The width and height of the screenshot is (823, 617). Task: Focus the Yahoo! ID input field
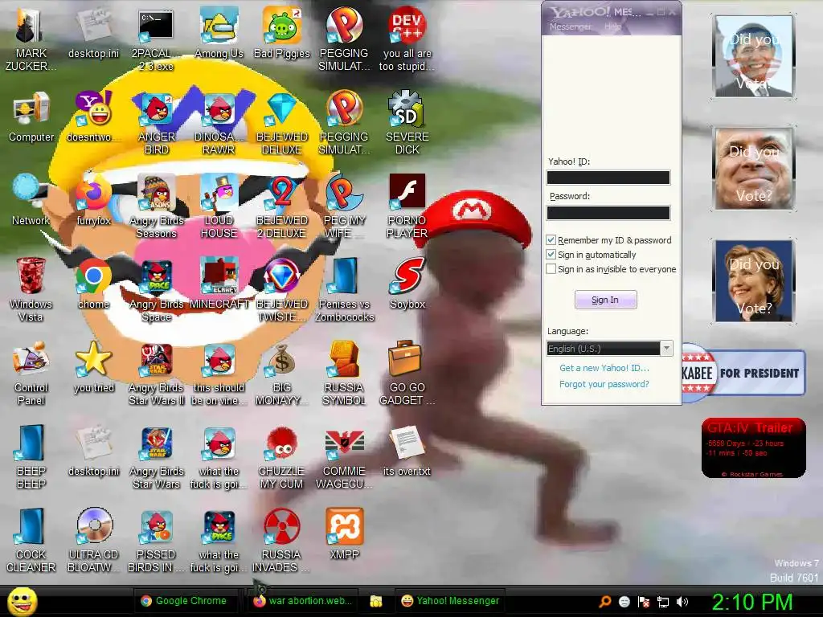coord(608,178)
